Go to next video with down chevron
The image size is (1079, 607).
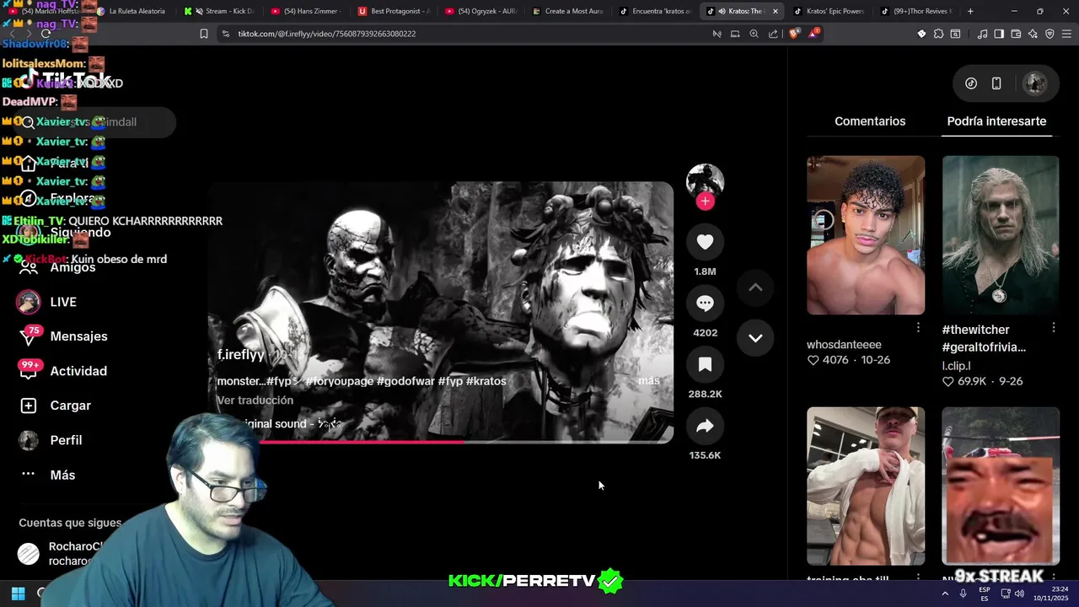(755, 338)
